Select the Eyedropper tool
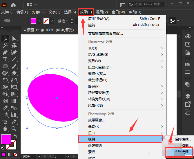This screenshot has height=159, width=194. click(x=5, y=108)
